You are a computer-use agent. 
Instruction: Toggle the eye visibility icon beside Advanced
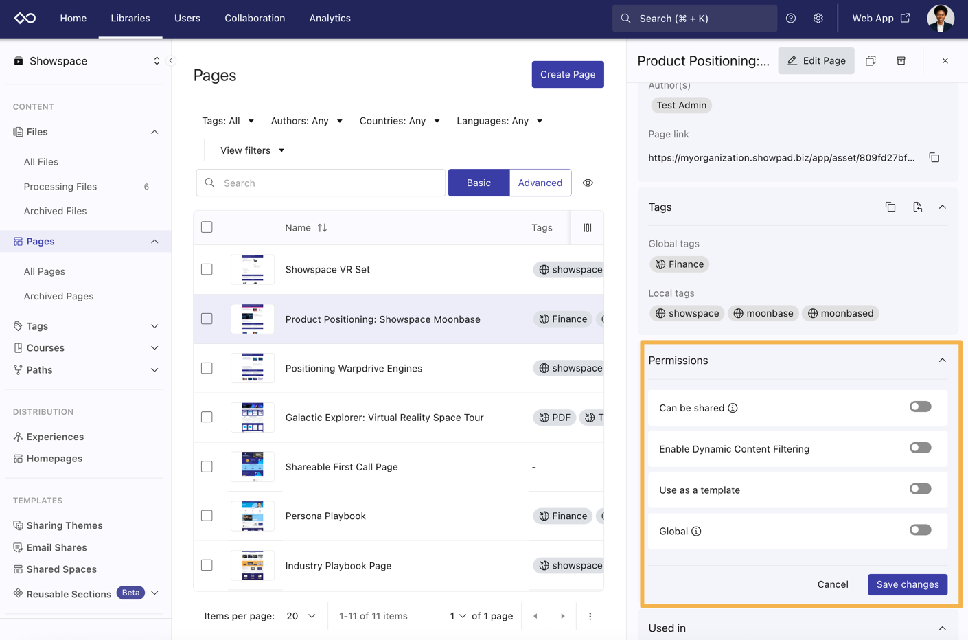click(x=588, y=183)
